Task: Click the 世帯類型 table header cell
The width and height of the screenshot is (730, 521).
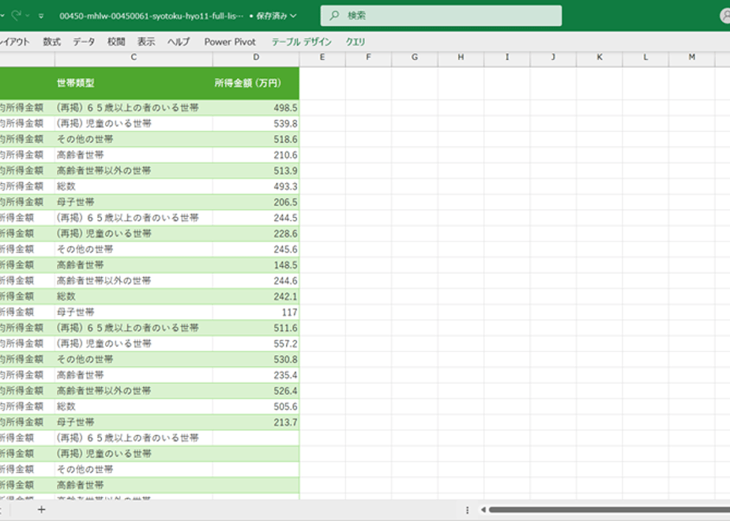Action: pyautogui.click(x=134, y=83)
